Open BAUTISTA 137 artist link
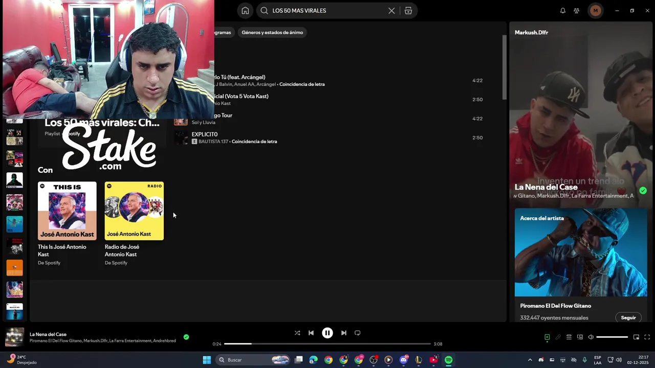 [213, 142]
